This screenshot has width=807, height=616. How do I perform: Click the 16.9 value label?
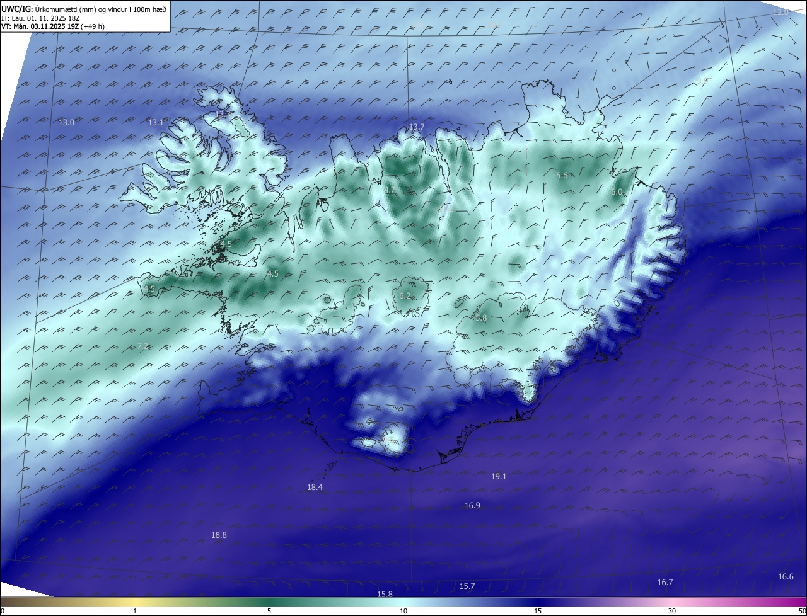pyautogui.click(x=472, y=505)
